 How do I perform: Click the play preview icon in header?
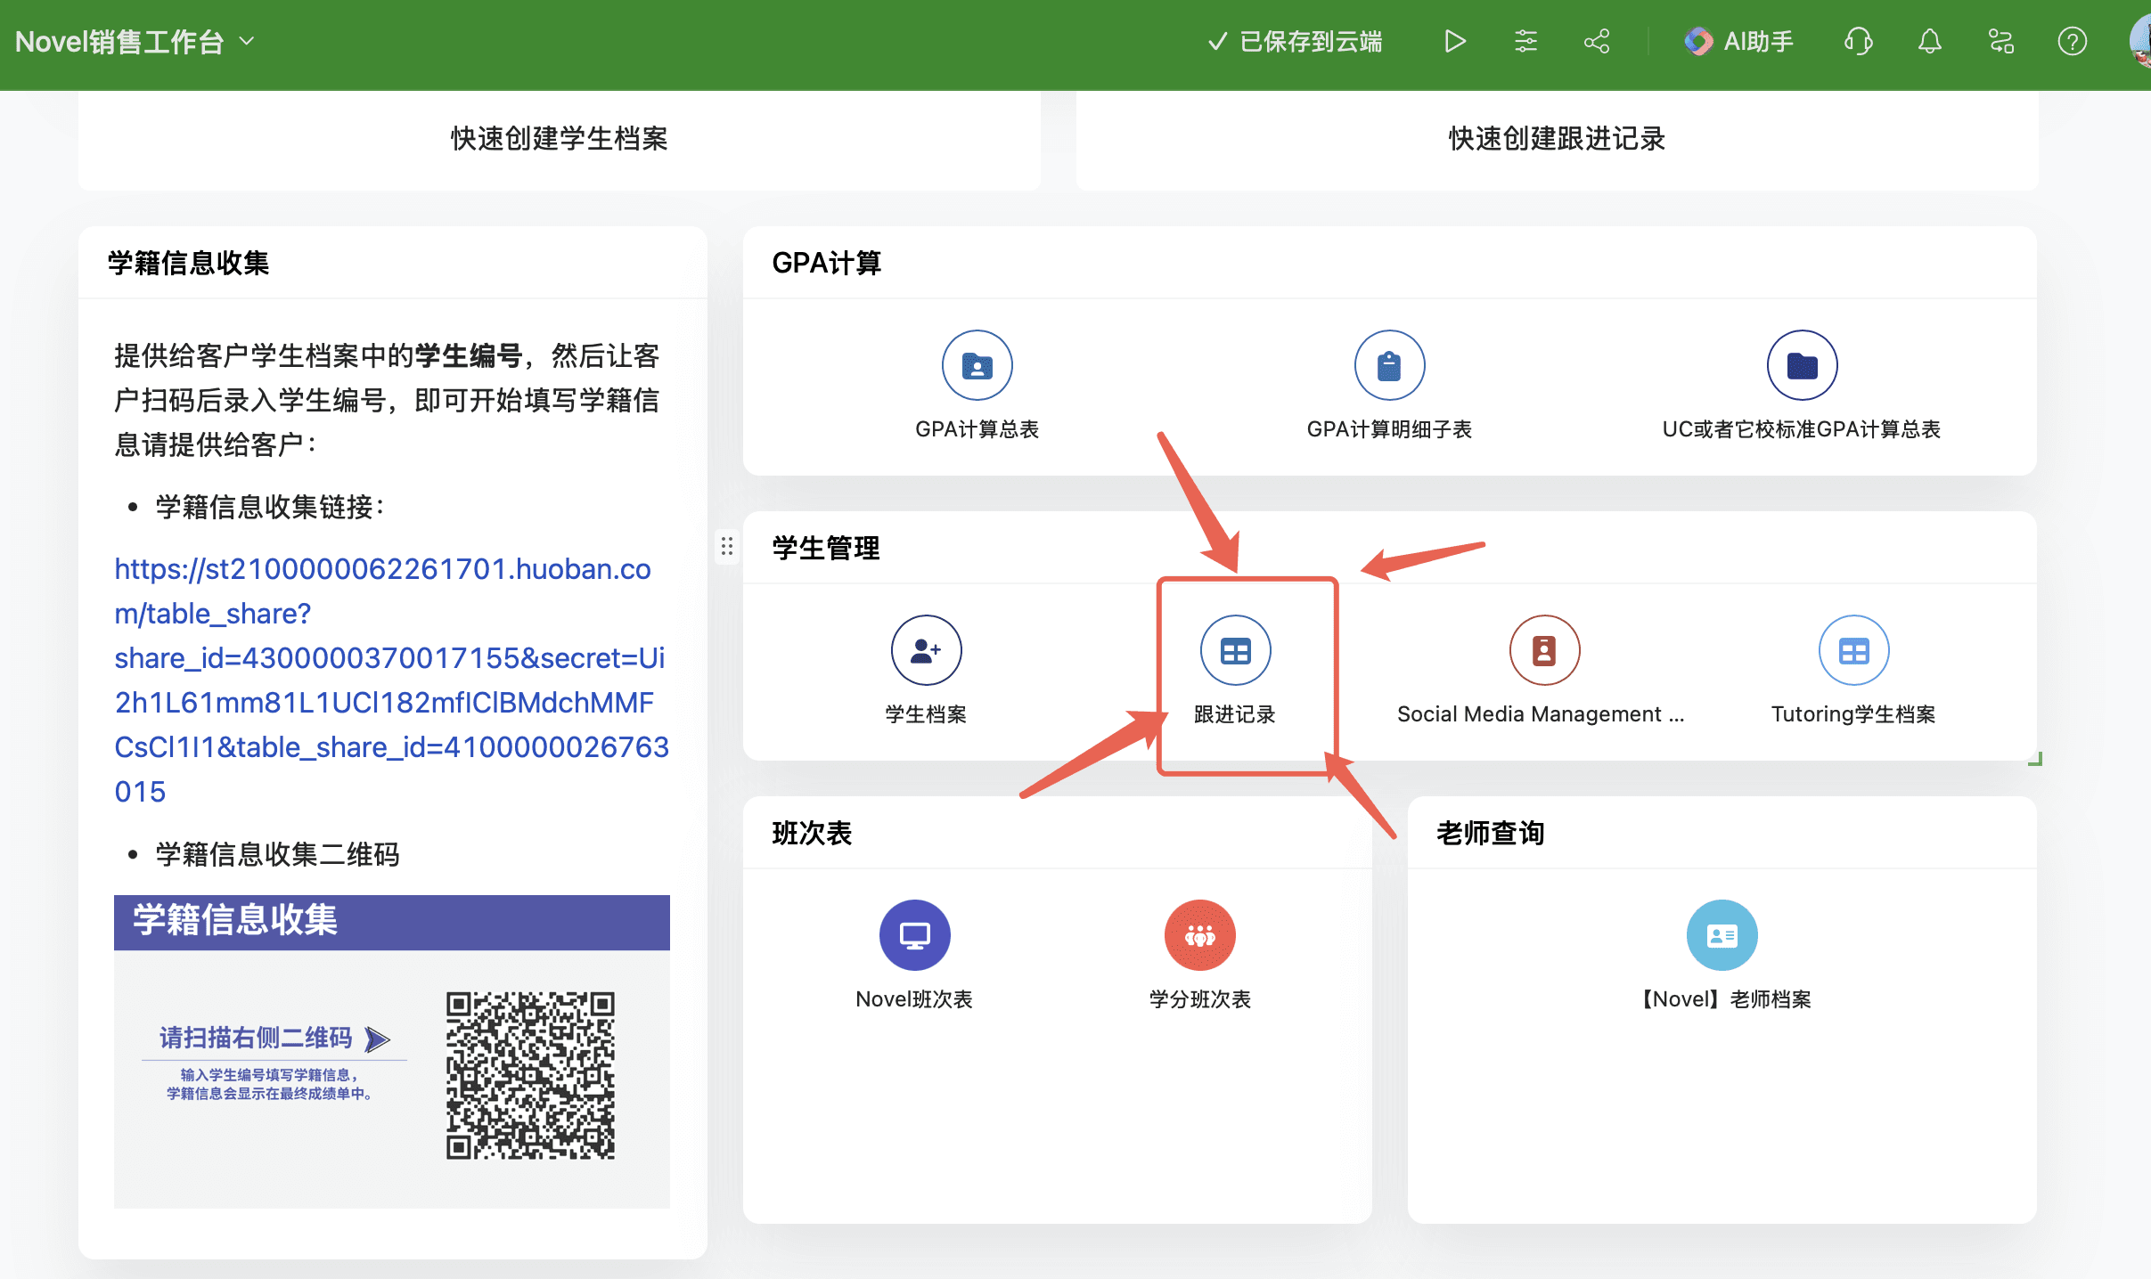point(1454,42)
